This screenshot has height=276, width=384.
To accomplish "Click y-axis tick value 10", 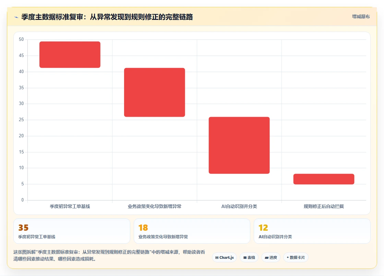I will (x=21, y=168).
